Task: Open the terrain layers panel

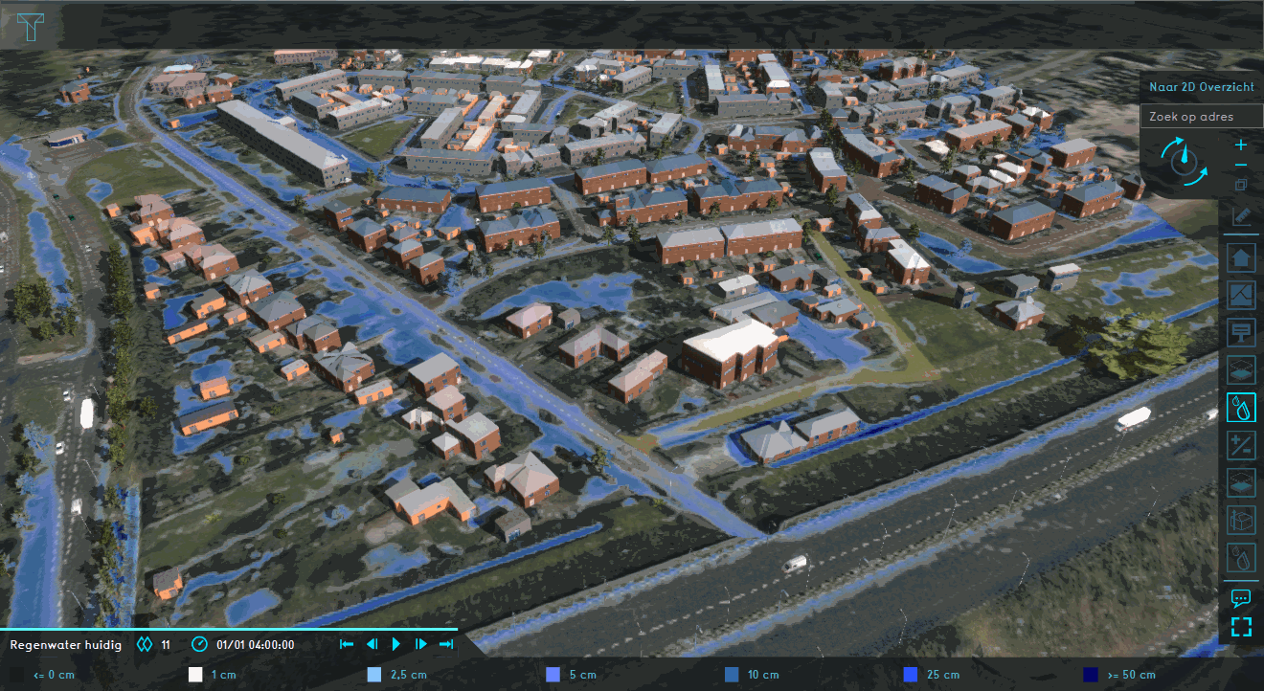Action: point(1242,370)
